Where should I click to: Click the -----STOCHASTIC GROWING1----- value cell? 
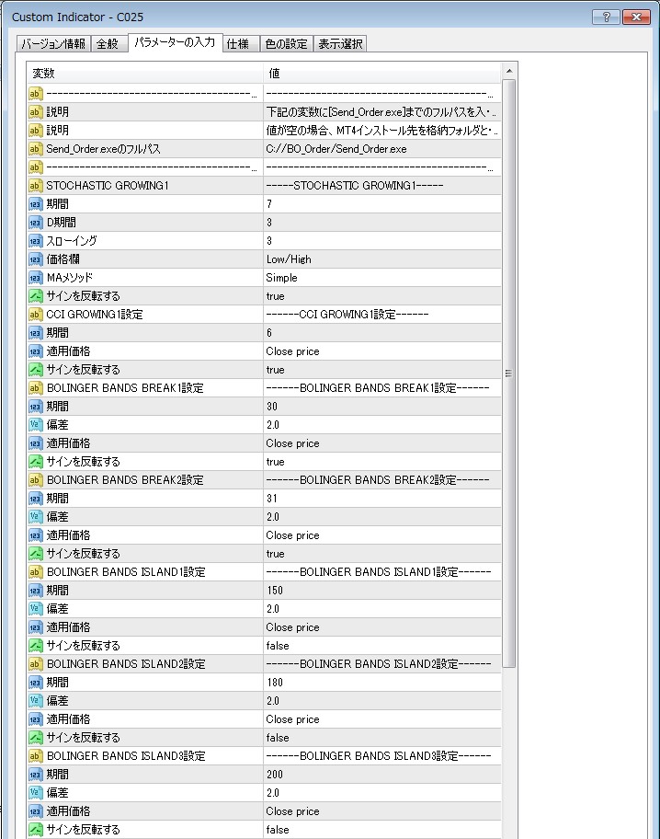382,186
